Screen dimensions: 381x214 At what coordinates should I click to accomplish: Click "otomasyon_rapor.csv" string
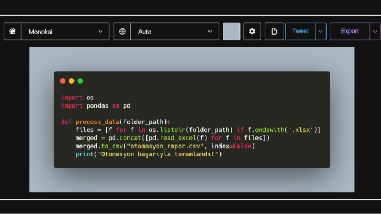click(165, 147)
